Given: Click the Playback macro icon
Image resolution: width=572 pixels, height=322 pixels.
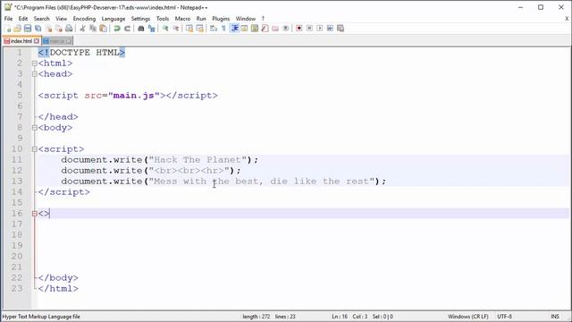Looking at the screenshot, I should pyautogui.click(x=320, y=29).
